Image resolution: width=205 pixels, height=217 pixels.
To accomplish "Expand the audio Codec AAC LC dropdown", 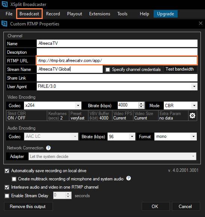I will tap(75, 137).
